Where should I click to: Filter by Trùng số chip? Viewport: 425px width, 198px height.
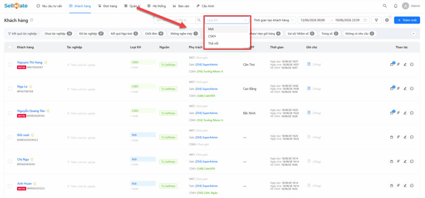click(x=330, y=34)
